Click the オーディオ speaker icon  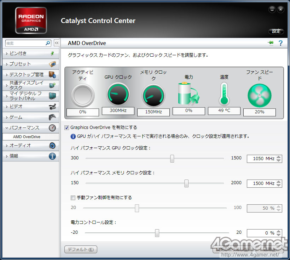pos(52,146)
